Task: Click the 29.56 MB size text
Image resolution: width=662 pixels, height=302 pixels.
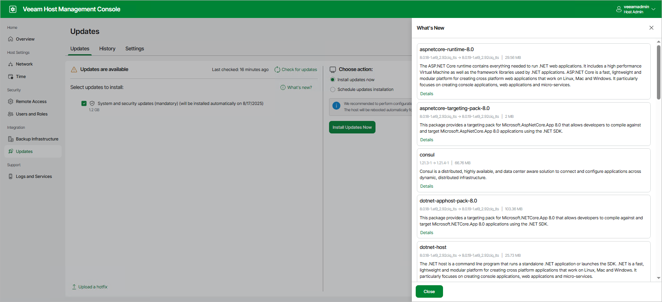Action: (x=513, y=58)
